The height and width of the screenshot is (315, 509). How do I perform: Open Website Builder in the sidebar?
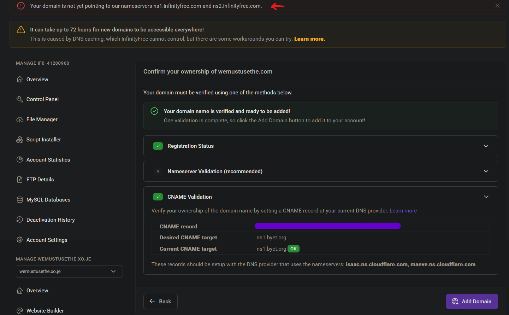(45, 311)
